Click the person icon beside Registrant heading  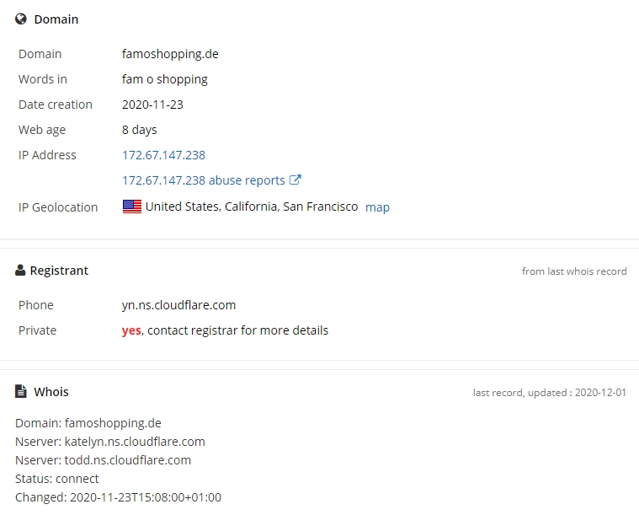(20, 271)
